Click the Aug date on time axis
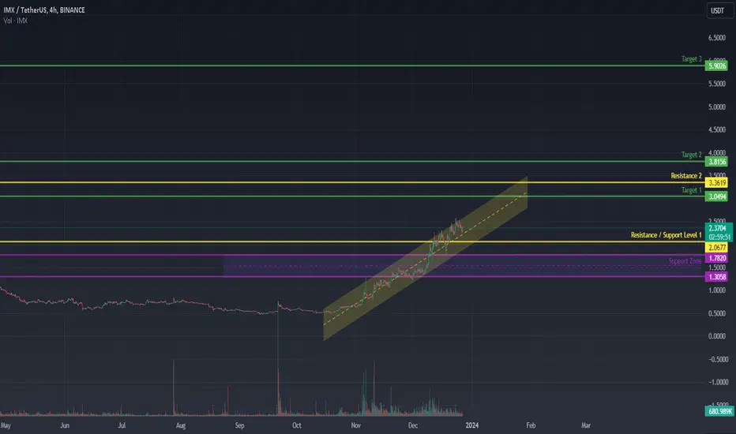The height and width of the screenshot is (434, 736). click(x=181, y=425)
